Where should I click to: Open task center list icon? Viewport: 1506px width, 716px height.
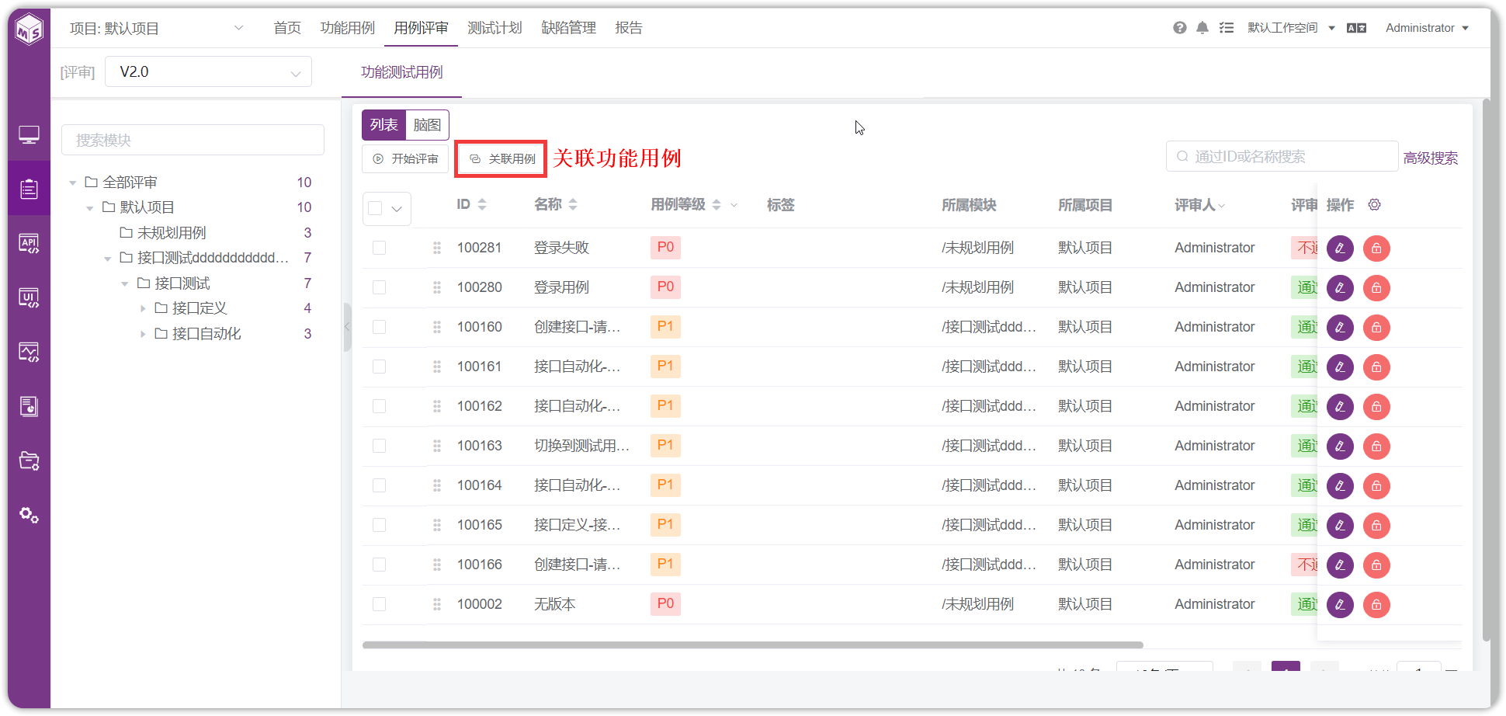pyautogui.click(x=1227, y=28)
